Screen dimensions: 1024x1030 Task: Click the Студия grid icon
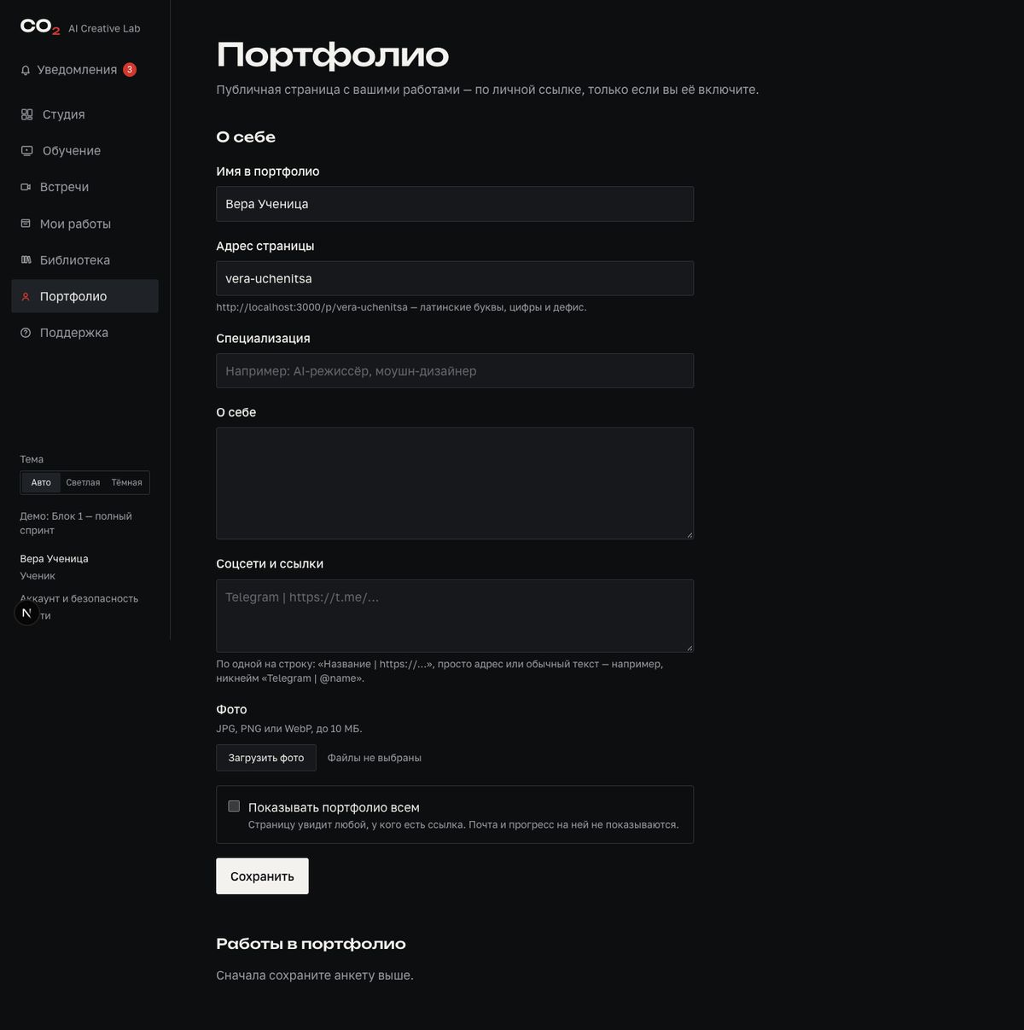pyautogui.click(x=26, y=114)
